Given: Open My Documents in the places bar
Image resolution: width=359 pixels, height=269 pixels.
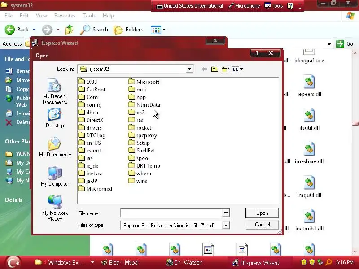Looking at the screenshot, I should coord(55,148).
